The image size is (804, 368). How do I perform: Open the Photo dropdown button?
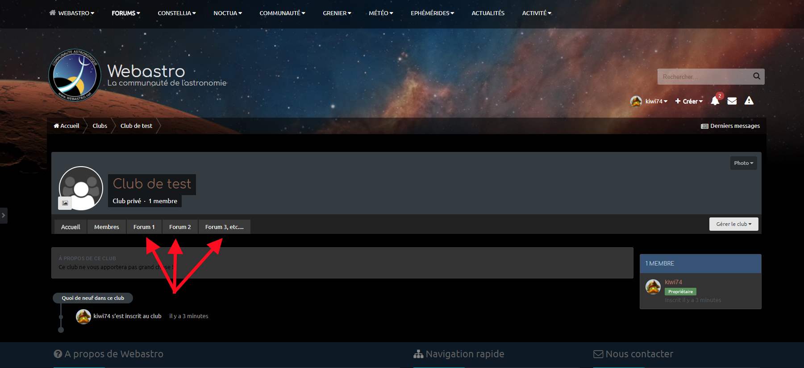coord(744,163)
